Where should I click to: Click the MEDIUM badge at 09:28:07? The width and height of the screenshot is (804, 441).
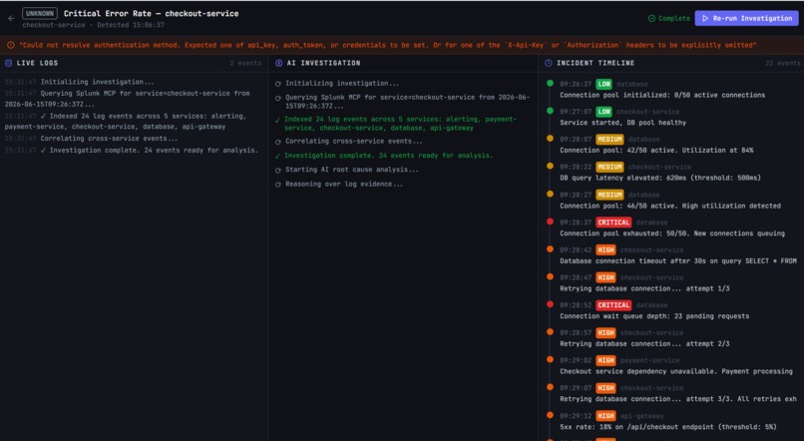tap(609, 140)
